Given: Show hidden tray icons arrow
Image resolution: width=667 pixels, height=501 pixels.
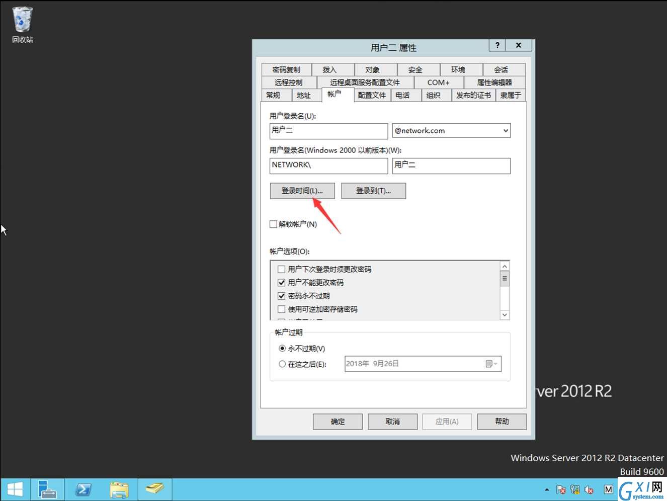Looking at the screenshot, I should 547,489.
